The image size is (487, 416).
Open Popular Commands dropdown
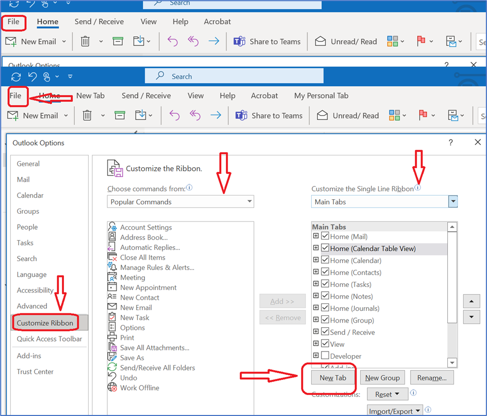[x=181, y=202]
